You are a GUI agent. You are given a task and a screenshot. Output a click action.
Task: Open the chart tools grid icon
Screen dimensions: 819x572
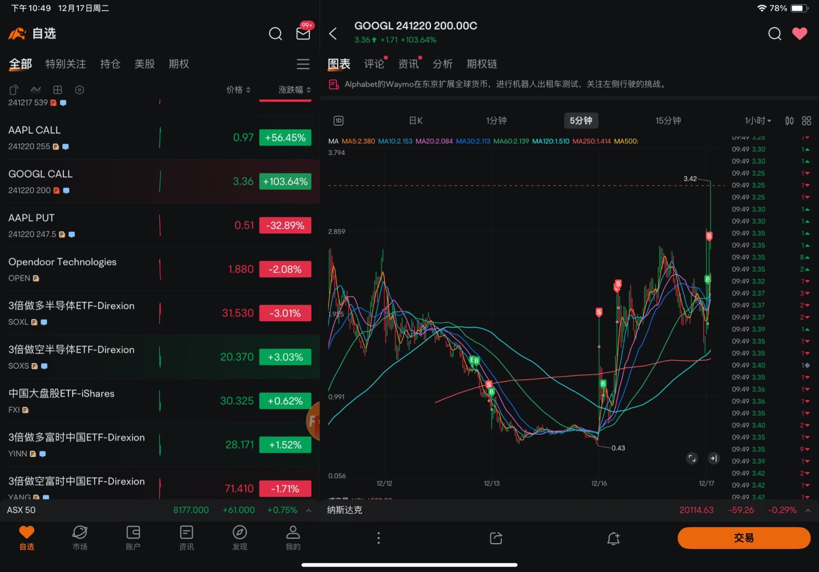pyautogui.click(x=807, y=121)
